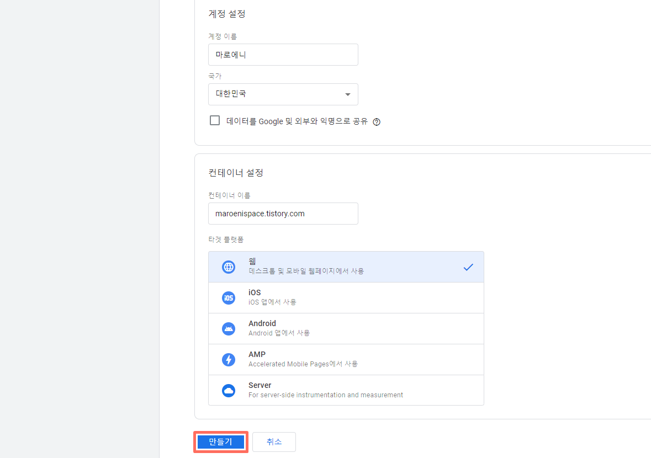Click the Android robot icon
The height and width of the screenshot is (458, 651).
pos(229,329)
